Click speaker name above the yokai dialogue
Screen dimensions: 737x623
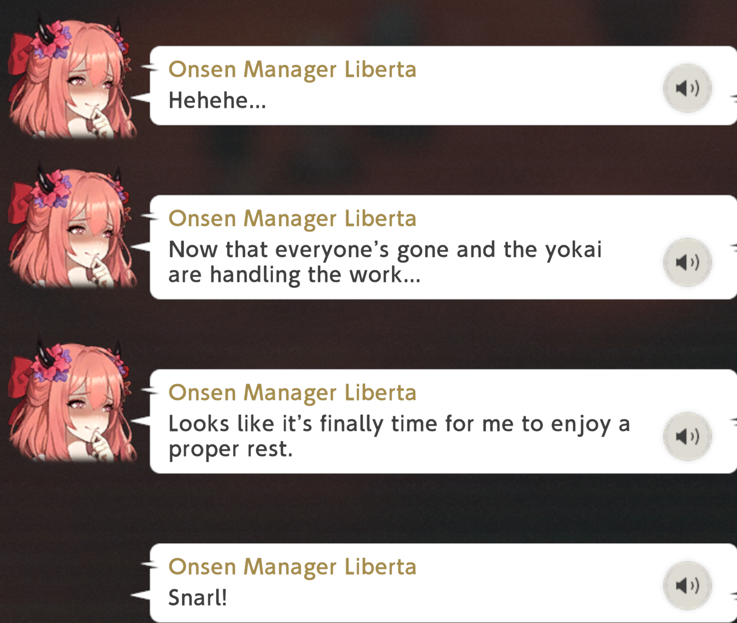pos(292,219)
